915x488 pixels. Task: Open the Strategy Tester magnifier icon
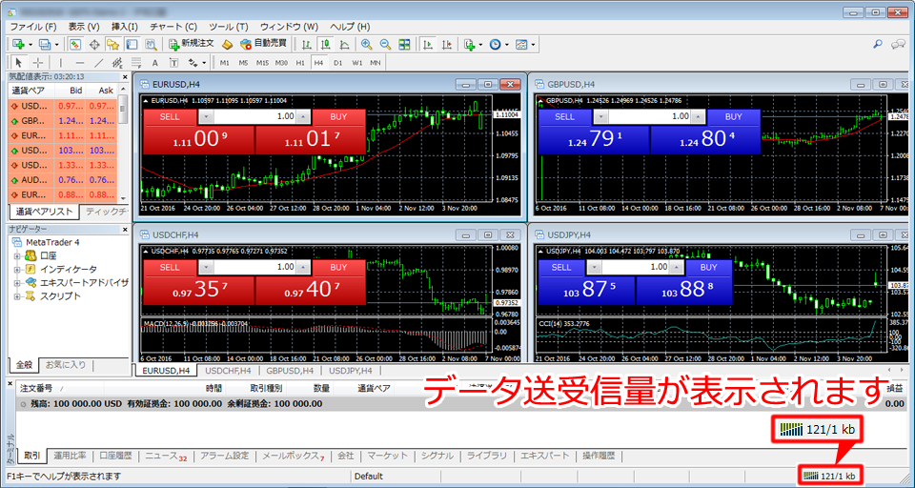pos(151,44)
